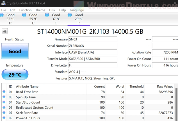Click the previous disk arrow button
Screen dimensions: 178x121
pos(5,31)
